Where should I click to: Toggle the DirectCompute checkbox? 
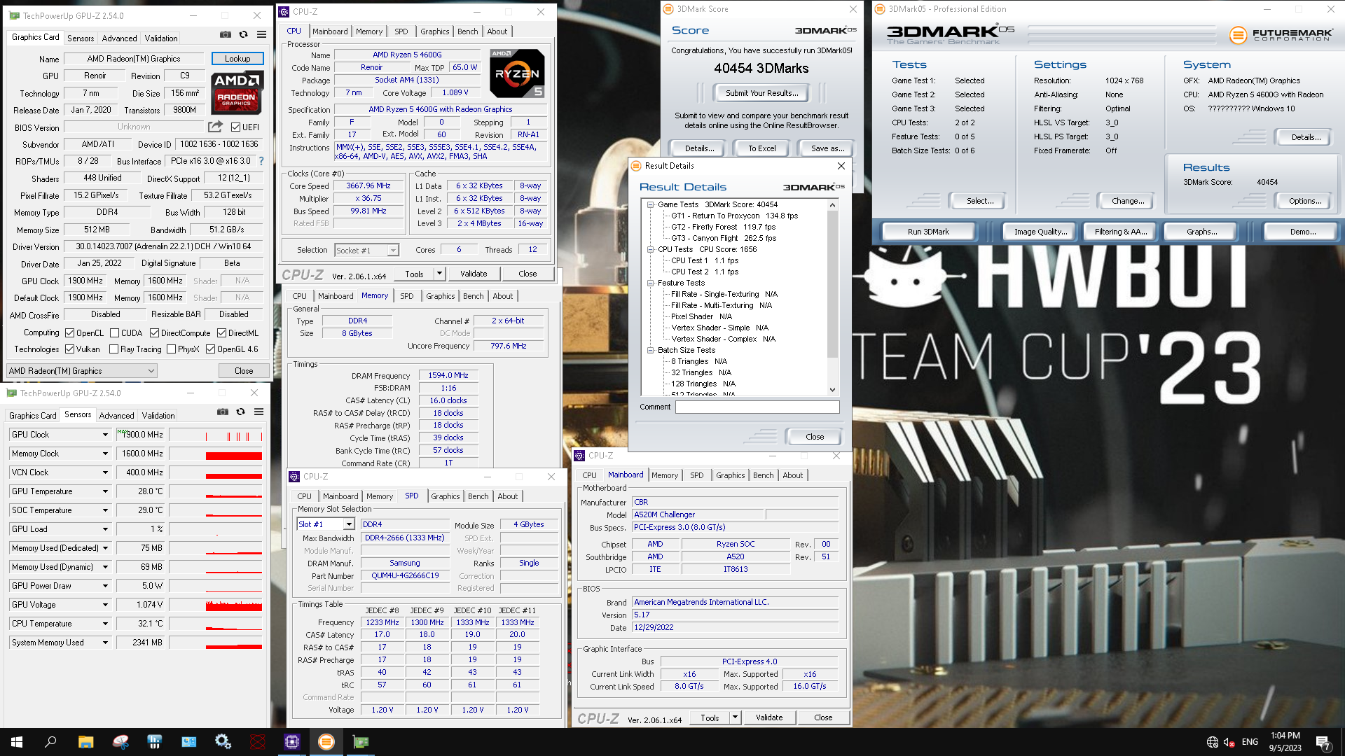[x=154, y=333]
